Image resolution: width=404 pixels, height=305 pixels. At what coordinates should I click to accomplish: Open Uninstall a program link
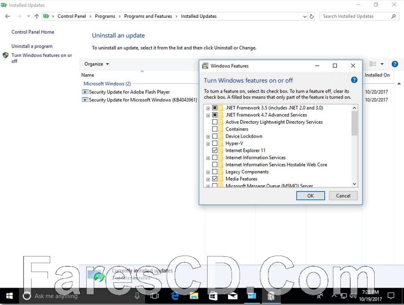pyautogui.click(x=32, y=46)
